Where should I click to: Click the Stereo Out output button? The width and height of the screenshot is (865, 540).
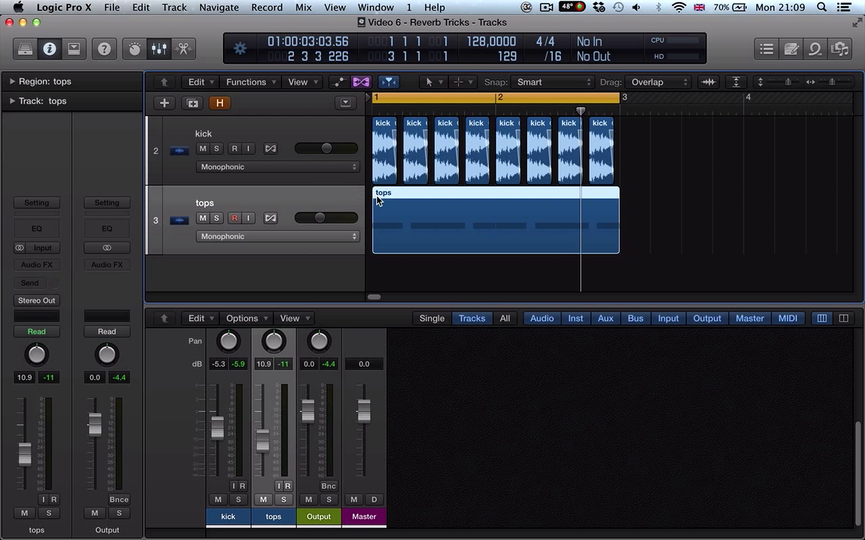[x=37, y=300]
